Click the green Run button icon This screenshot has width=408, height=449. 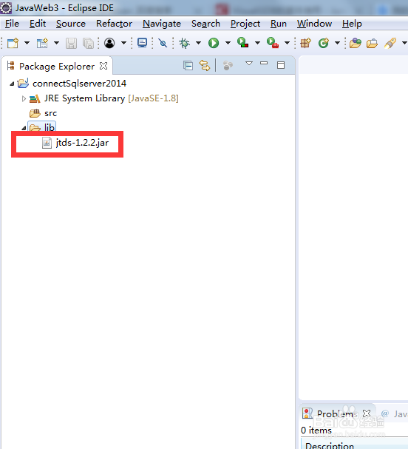[214, 43]
